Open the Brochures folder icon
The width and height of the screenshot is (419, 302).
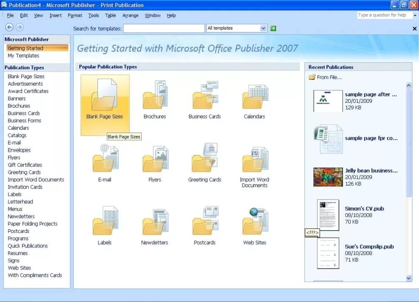coord(155,95)
